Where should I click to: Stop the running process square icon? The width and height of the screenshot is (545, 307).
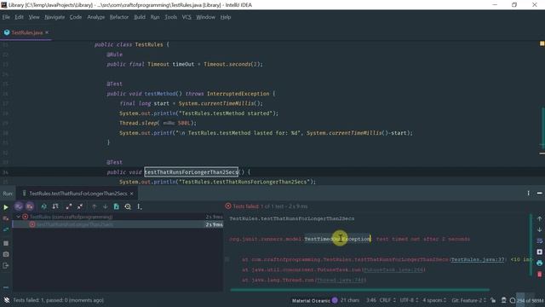[x=6, y=243]
